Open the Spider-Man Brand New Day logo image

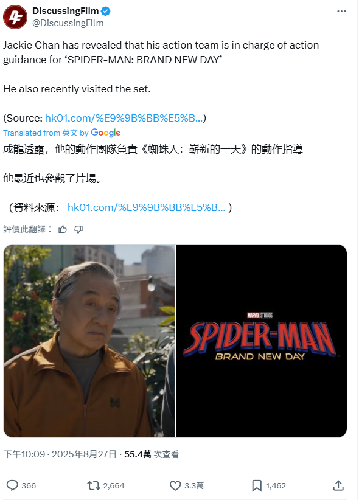(262, 341)
